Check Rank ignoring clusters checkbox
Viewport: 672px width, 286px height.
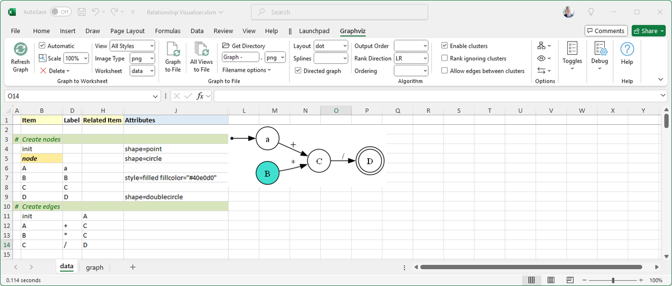pyautogui.click(x=445, y=58)
